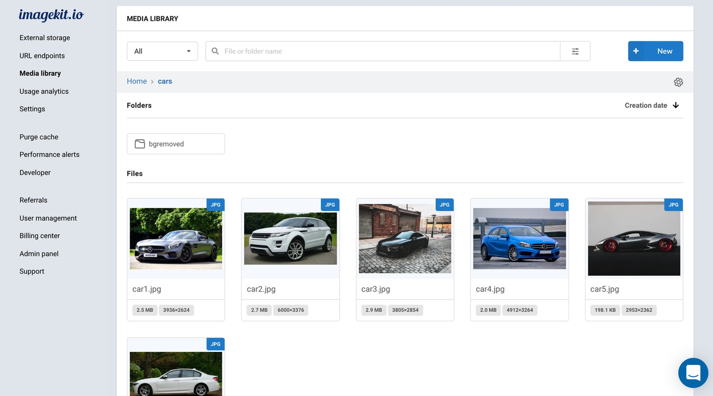Image resolution: width=713 pixels, height=396 pixels.
Task: Click the Files section heading
Action: pyautogui.click(x=135, y=174)
